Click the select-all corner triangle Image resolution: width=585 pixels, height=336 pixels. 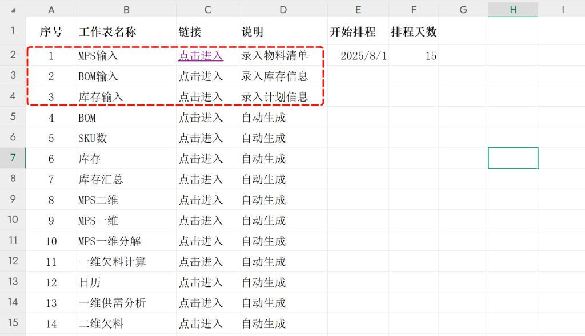point(14,10)
